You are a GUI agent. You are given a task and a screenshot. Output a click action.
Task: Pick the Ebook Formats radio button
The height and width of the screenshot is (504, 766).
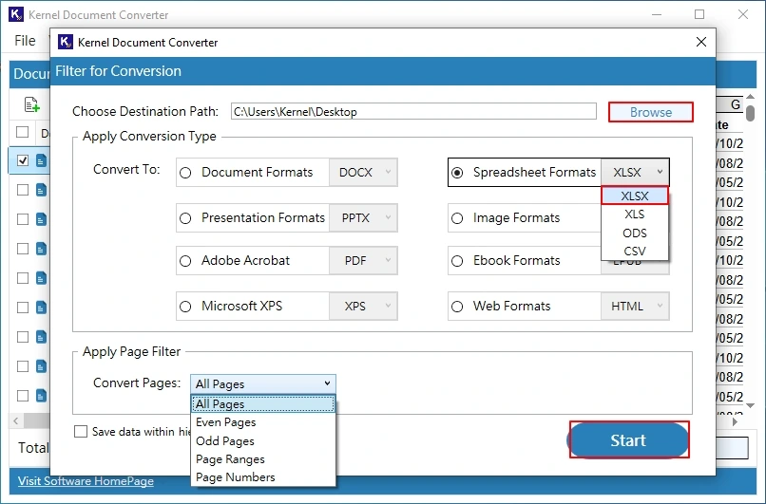tap(457, 261)
